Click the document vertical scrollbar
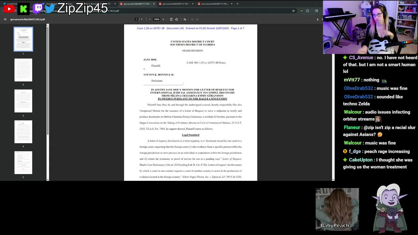 (333, 102)
